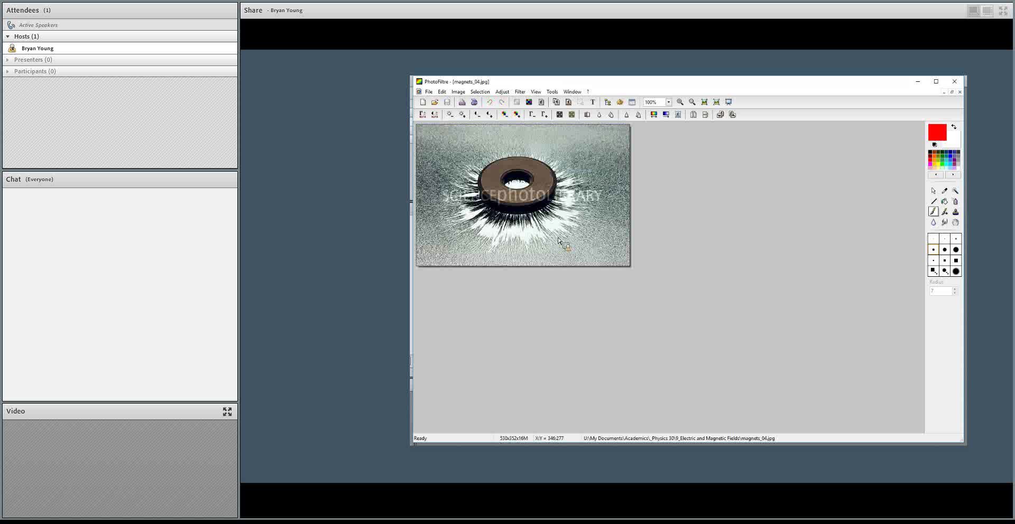Decrease contrast with half-circle minus icon
Image resolution: width=1015 pixels, height=524 pixels.
477,115
